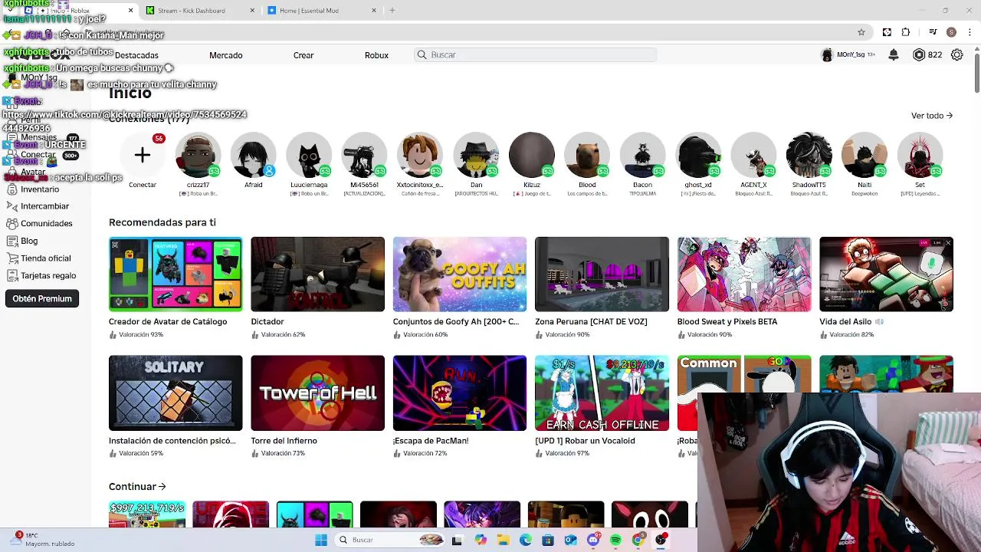Open MOnY_1sg profile in header

click(847, 55)
